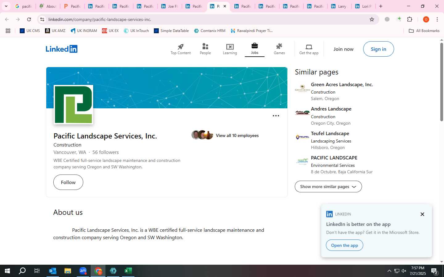
Task: Bookmark this page with the star icon
Action: [372, 19]
